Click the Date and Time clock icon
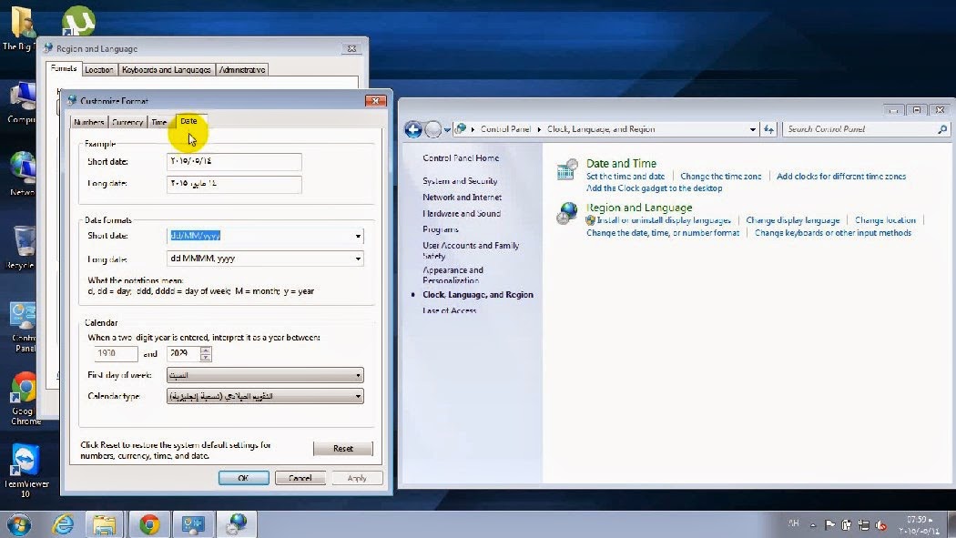 (x=567, y=170)
